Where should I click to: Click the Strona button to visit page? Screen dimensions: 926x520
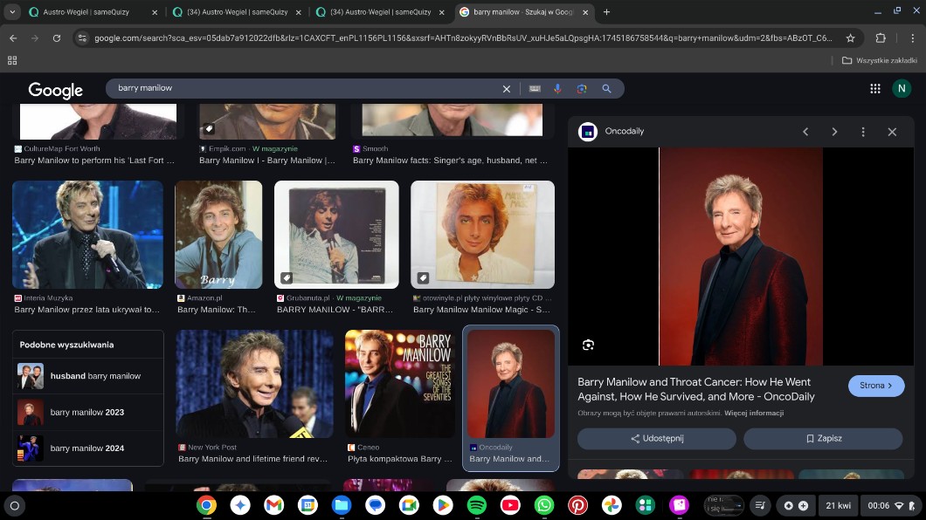click(x=875, y=386)
